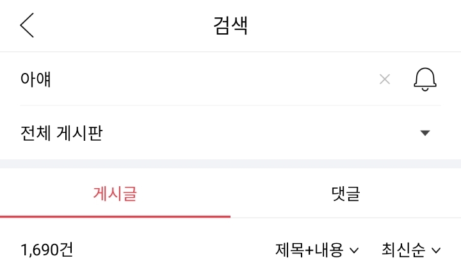
Task: Click the red underline beneath 게시글
Action: (115, 216)
